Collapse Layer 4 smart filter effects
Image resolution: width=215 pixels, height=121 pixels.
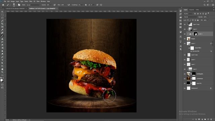[x=212, y=43]
